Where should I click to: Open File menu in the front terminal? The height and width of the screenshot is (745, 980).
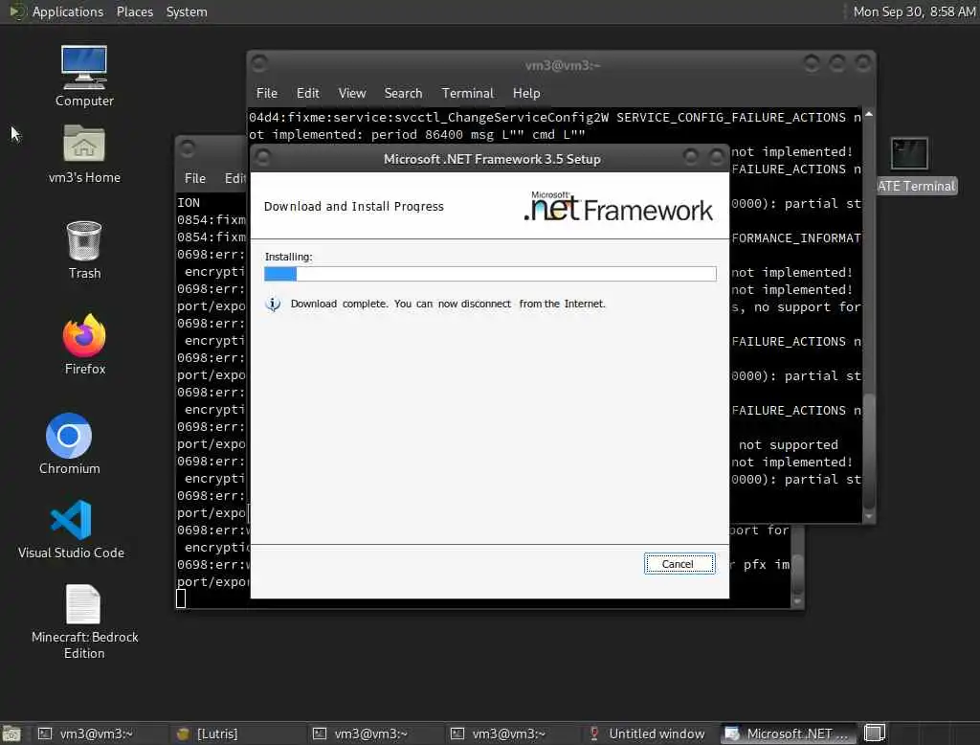coord(267,93)
